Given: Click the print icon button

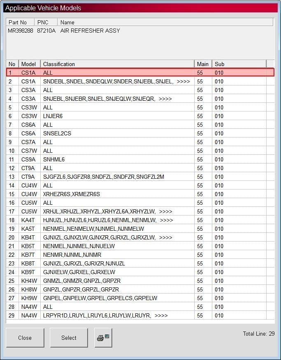Looking at the screenshot, I should coord(103,338).
